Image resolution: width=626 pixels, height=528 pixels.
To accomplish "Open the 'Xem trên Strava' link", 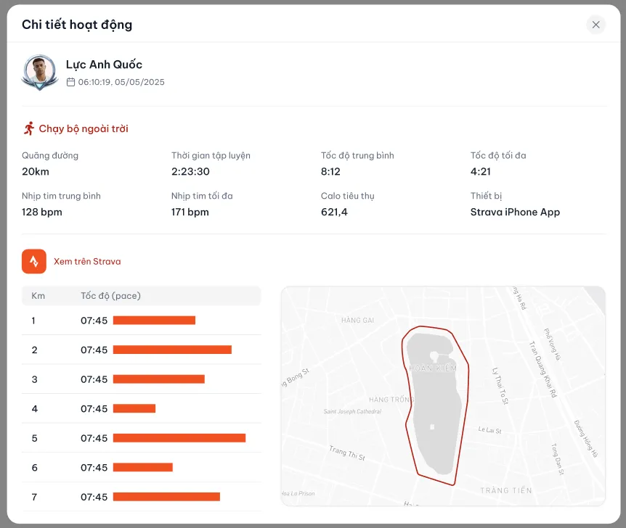I will coord(87,262).
